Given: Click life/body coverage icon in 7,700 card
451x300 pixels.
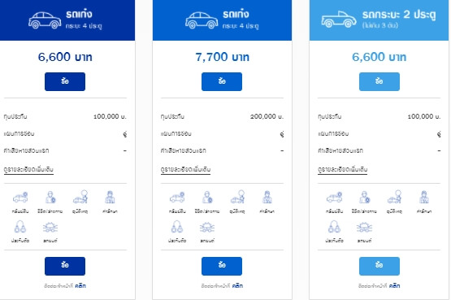Looking at the screenshot, I should pos(207,198).
